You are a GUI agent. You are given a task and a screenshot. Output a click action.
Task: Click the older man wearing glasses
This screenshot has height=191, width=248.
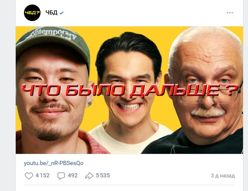point(204,90)
